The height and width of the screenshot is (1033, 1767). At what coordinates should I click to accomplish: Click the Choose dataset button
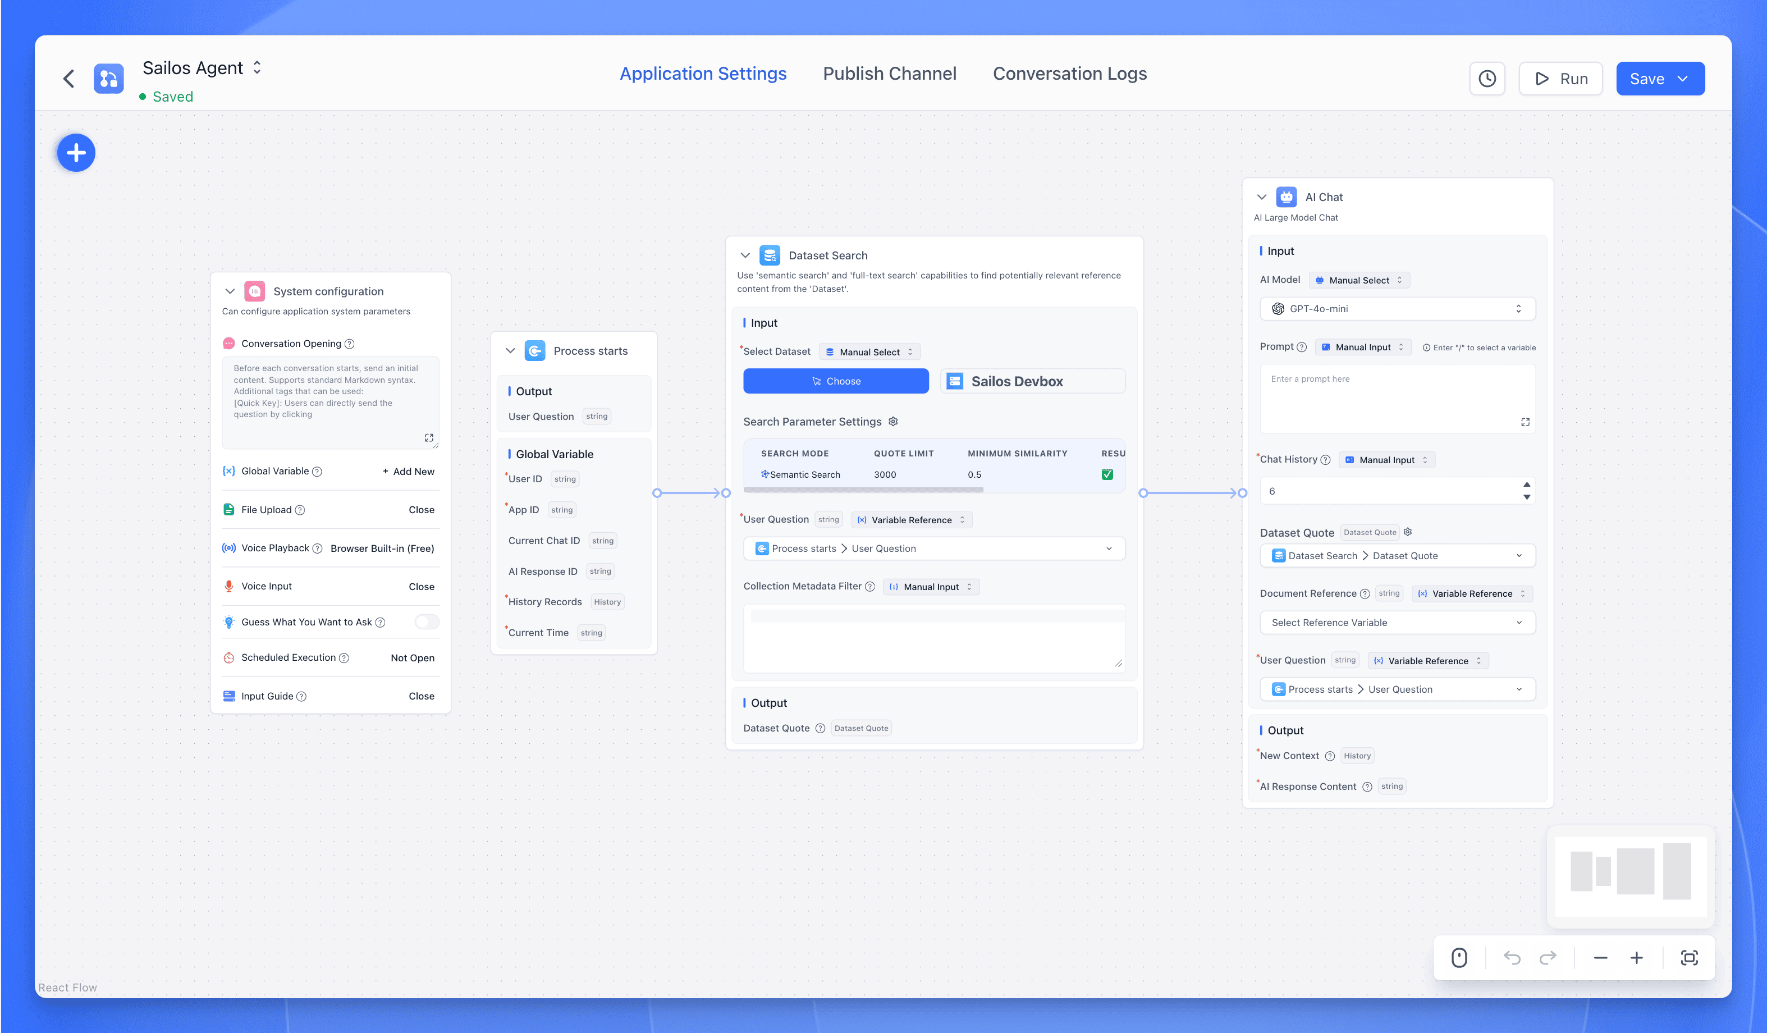(835, 380)
